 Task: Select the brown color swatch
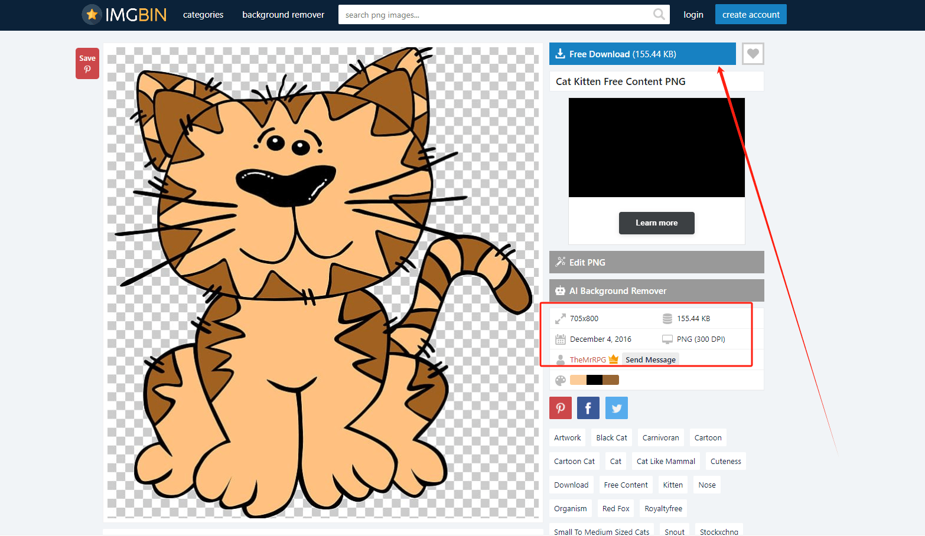pos(611,380)
